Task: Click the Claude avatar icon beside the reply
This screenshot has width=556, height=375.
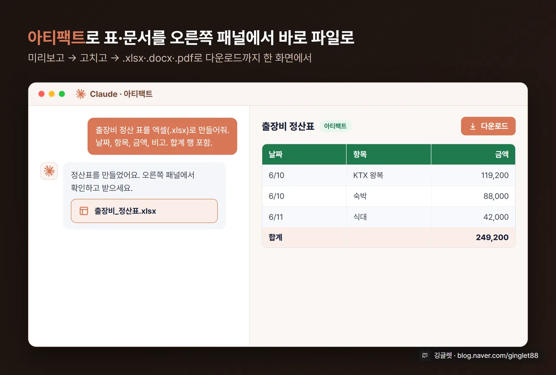Action: [x=49, y=171]
